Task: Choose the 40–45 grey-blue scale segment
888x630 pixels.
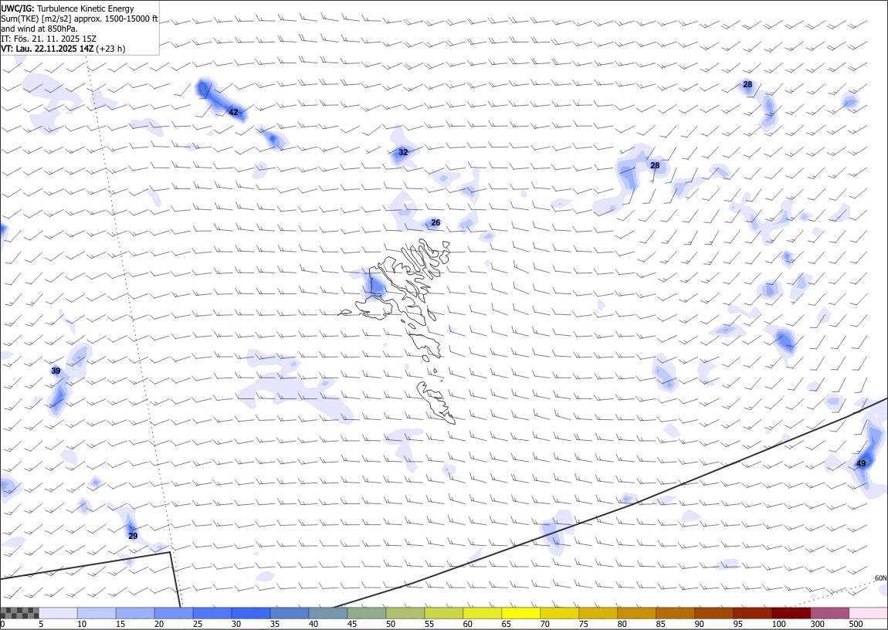Action: tap(328, 613)
